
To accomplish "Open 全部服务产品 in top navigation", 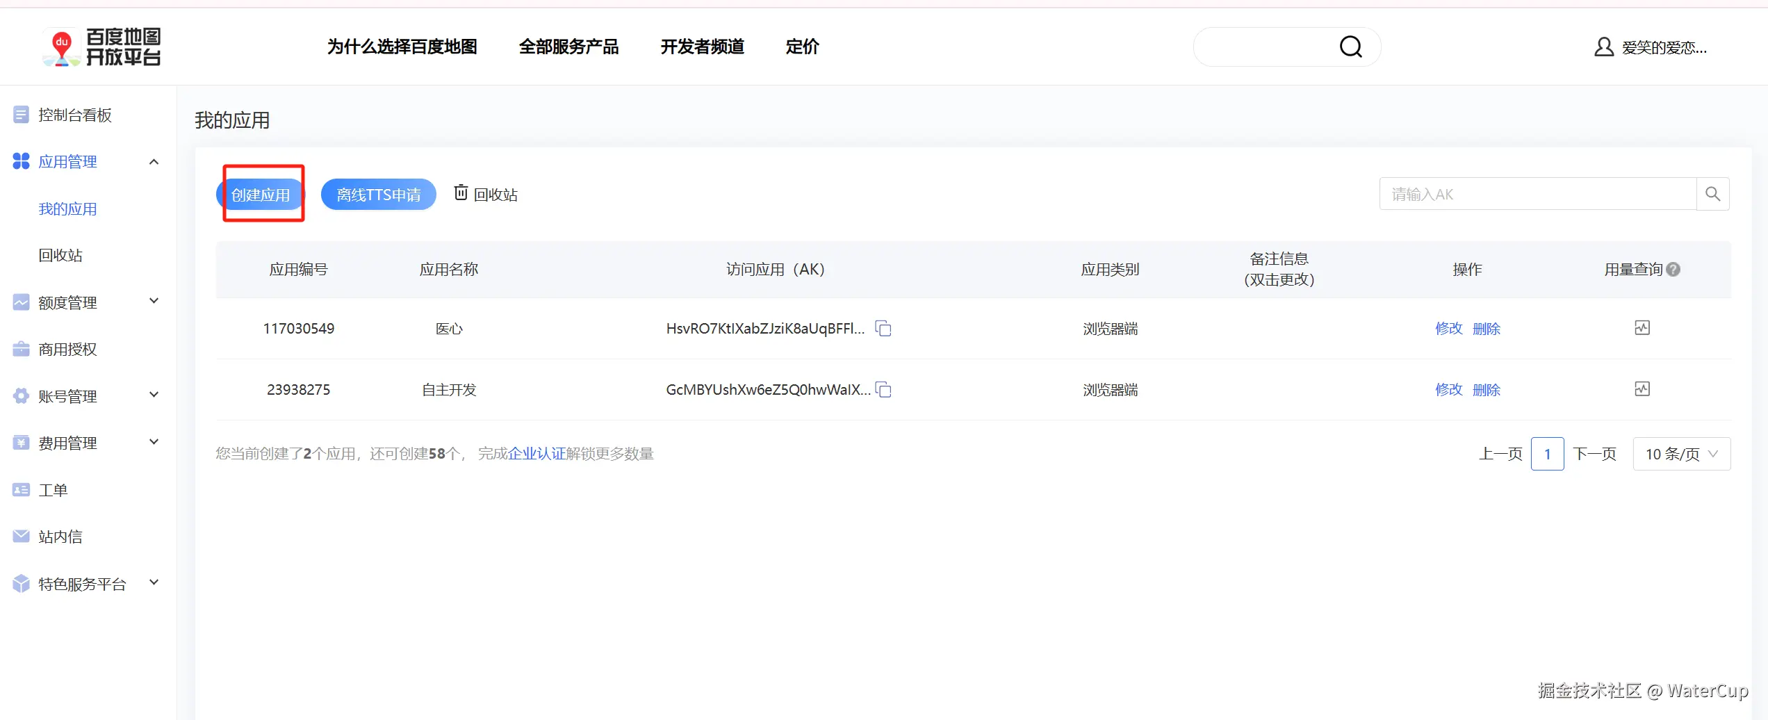I will [x=568, y=47].
